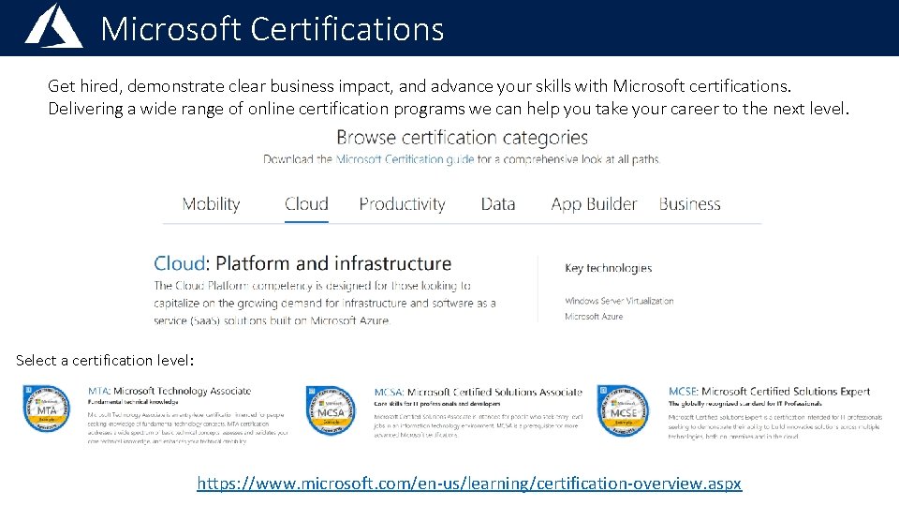This screenshot has height=506, width=899.
Task: Click MCSE: Microsoft Certified Solutions Expert heading
Action: [x=769, y=392]
